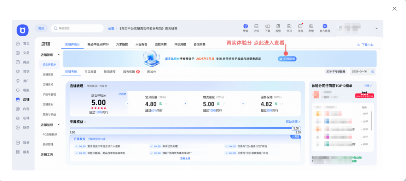The width and height of the screenshot is (406, 181).
Task: Expand the 宝贝质量 score chevron
Action: click(166, 104)
